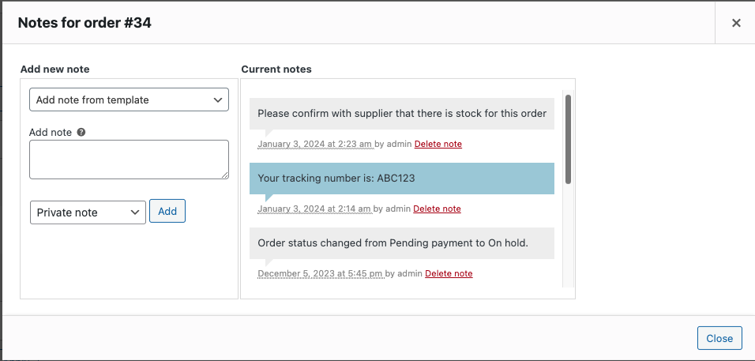The image size is (755, 361).
Task: Click the January 3, 2024 2:23 am timestamp
Action: tap(314, 144)
